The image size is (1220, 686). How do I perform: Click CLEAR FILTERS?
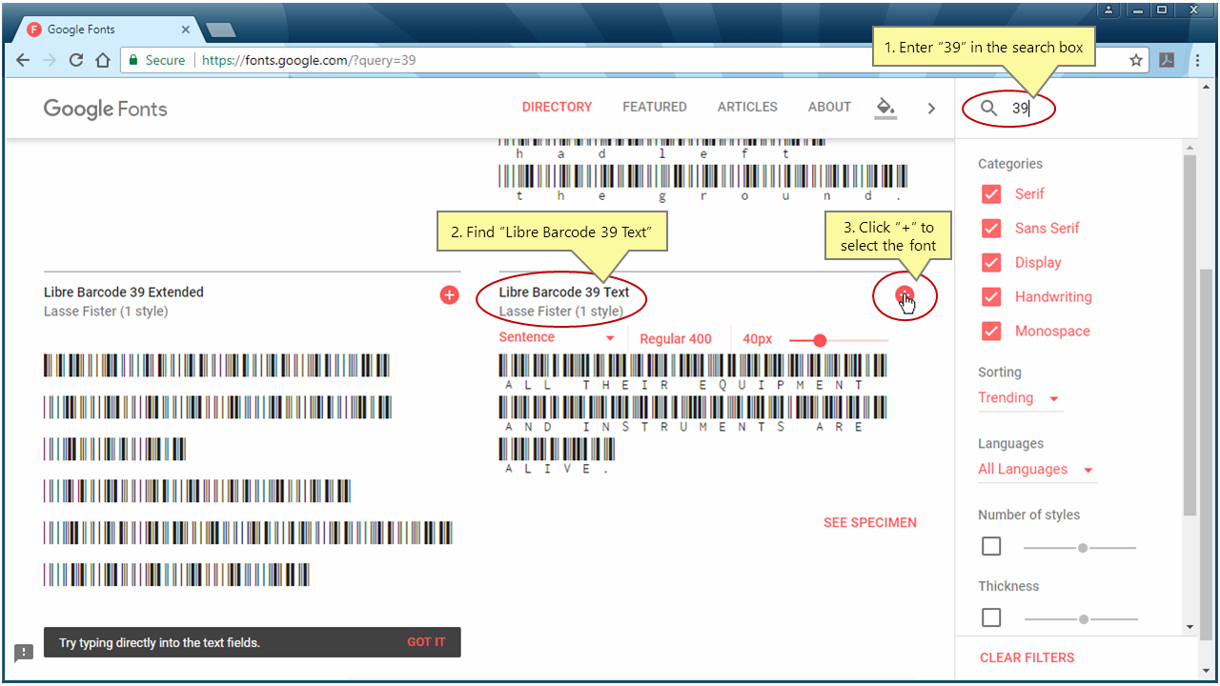1027,657
